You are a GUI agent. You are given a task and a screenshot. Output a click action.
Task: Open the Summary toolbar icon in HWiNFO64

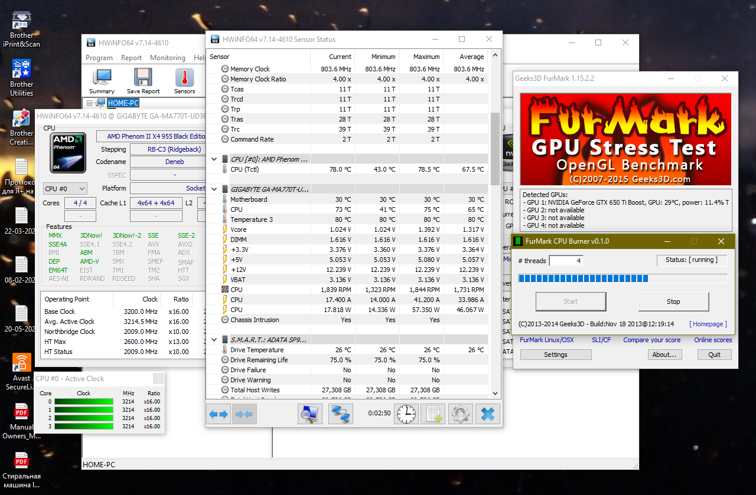point(102,81)
